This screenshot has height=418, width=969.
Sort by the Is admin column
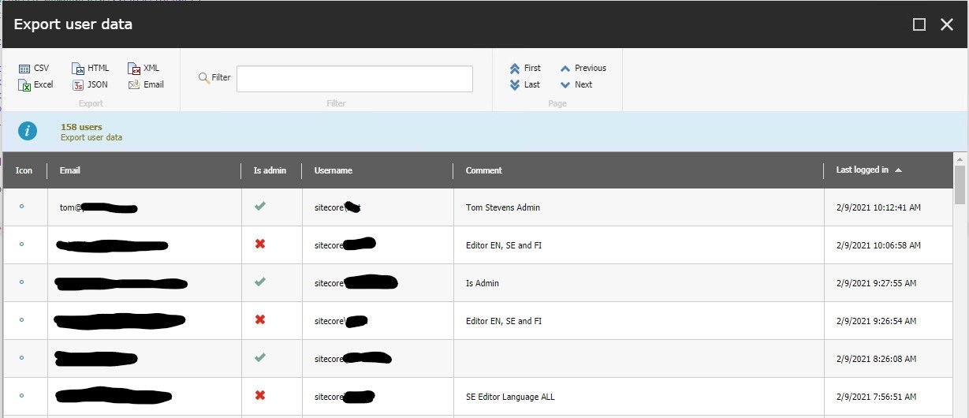[270, 170]
